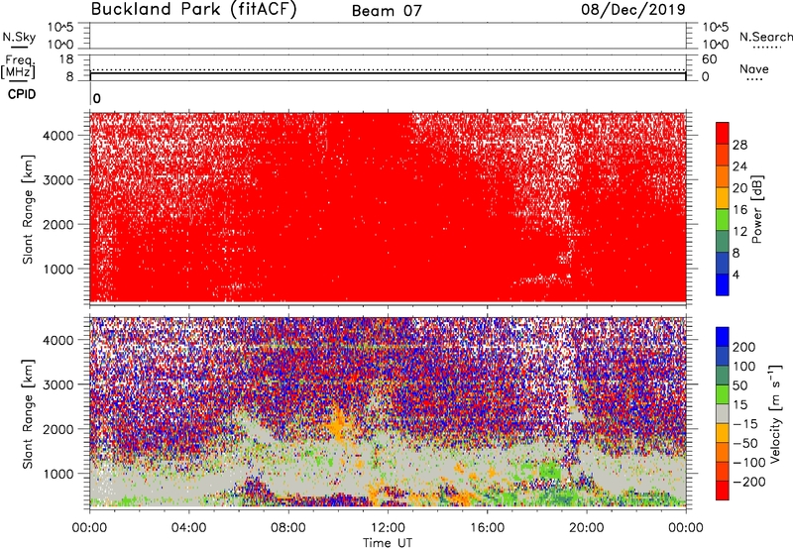The height and width of the screenshot is (549, 793).
Task: Click the 'N.Search' legend label
Action: 765,37
